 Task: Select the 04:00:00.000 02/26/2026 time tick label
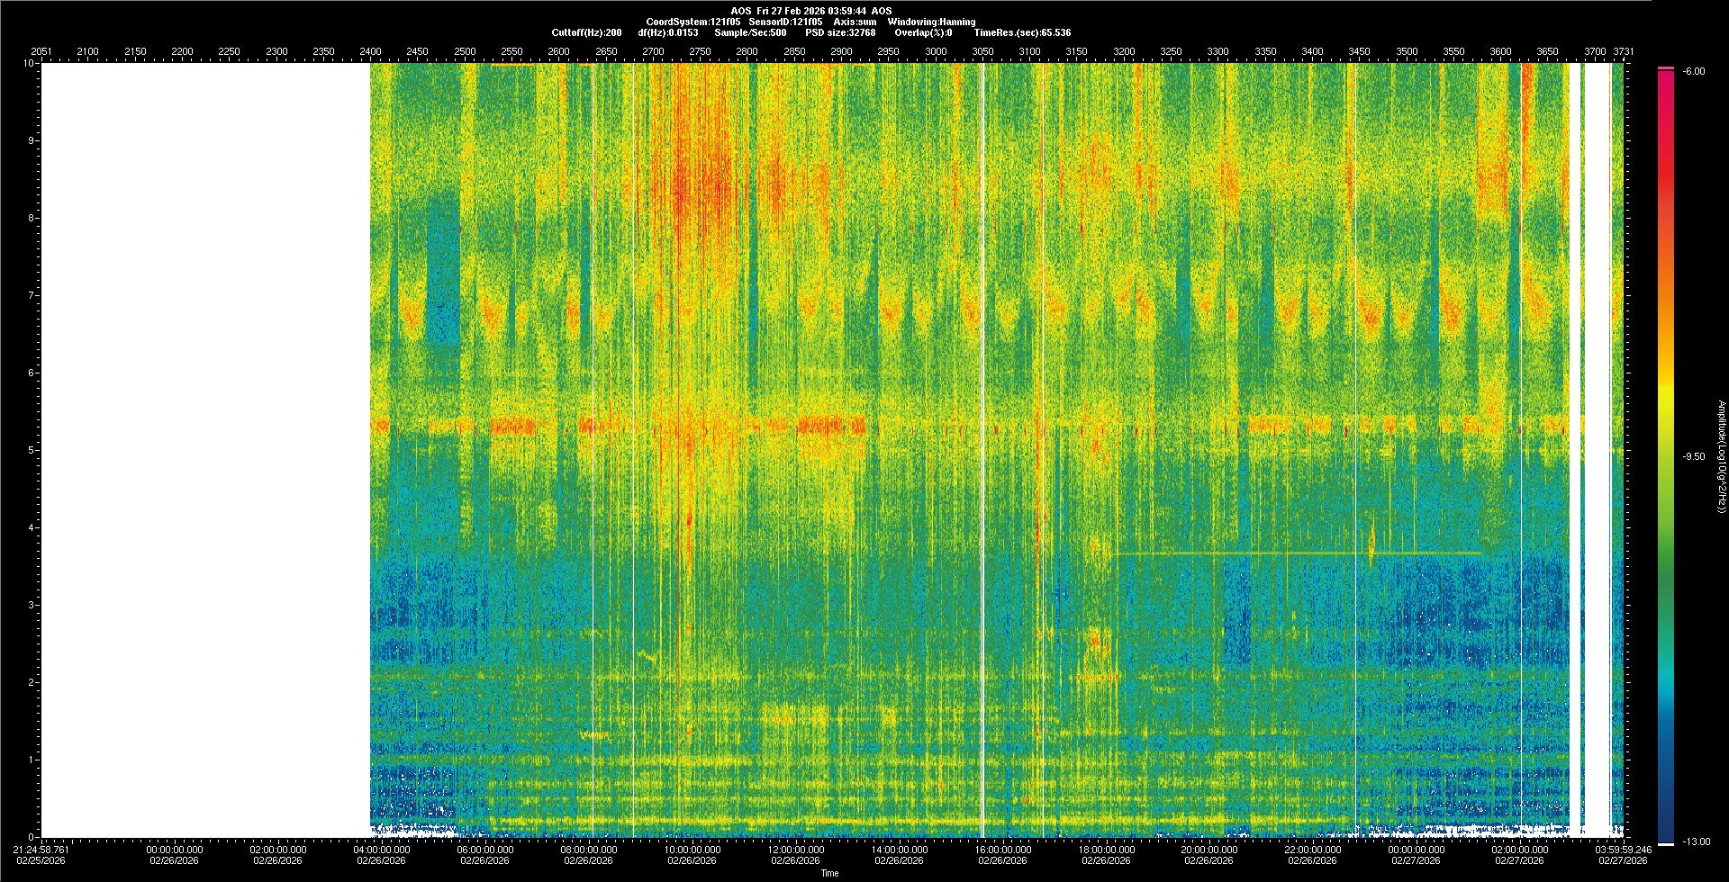point(382,854)
